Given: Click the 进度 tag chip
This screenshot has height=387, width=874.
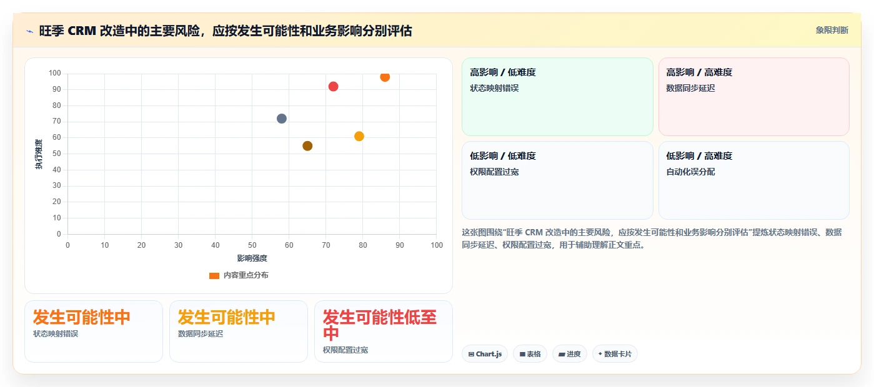Looking at the screenshot, I should coord(570,354).
